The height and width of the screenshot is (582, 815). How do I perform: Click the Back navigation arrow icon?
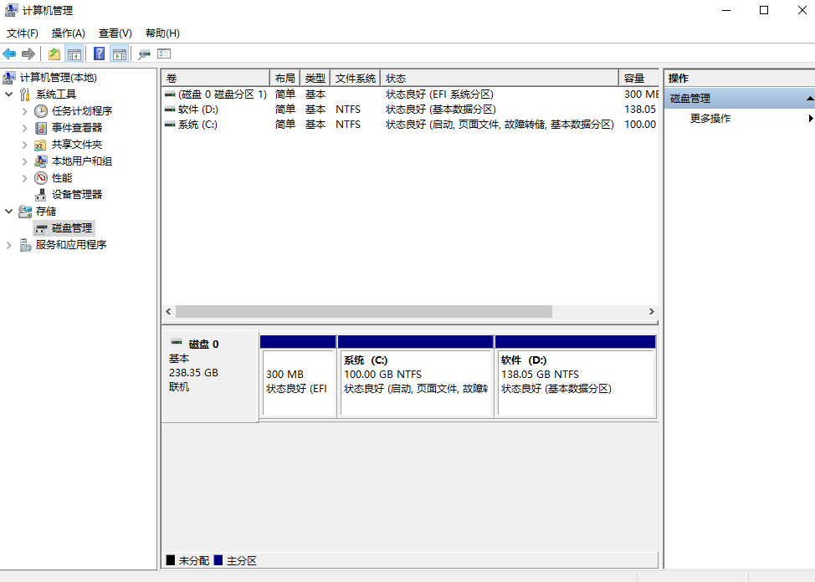[x=9, y=54]
